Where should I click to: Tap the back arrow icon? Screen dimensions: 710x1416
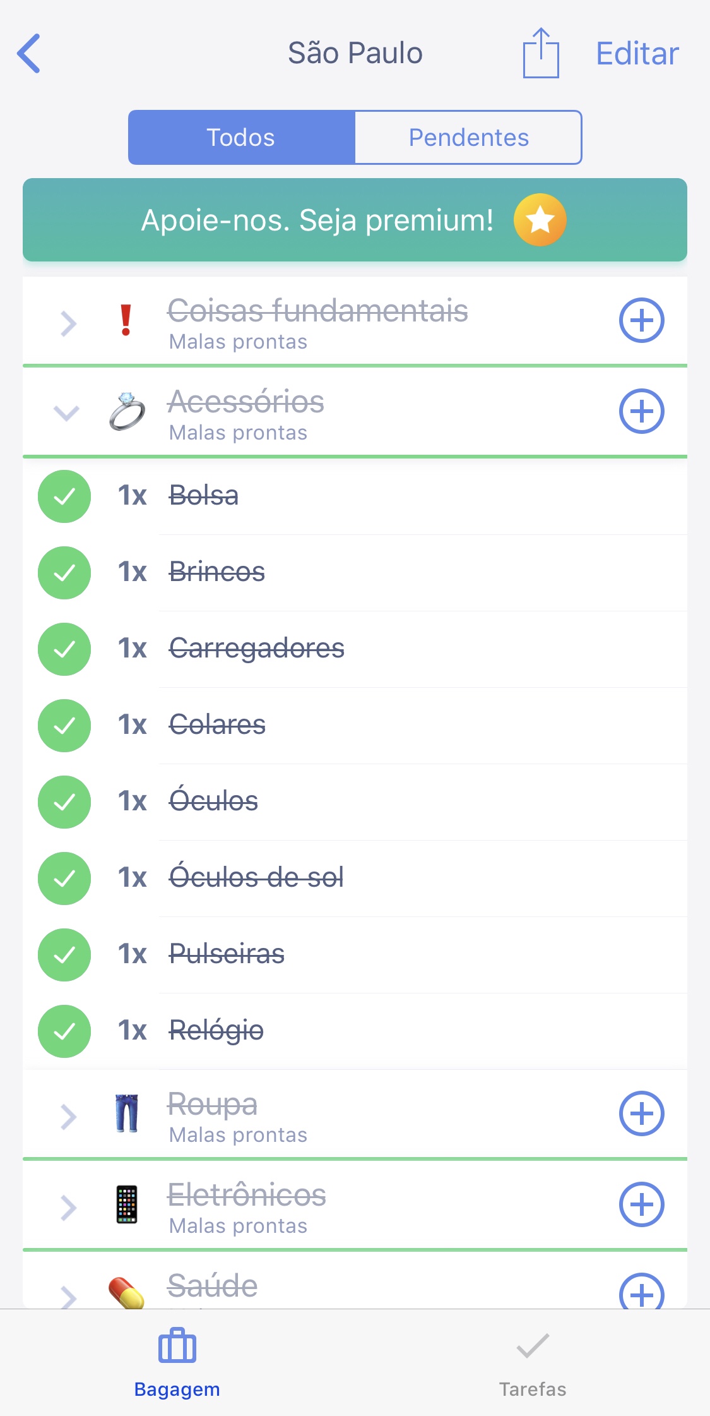29,54
